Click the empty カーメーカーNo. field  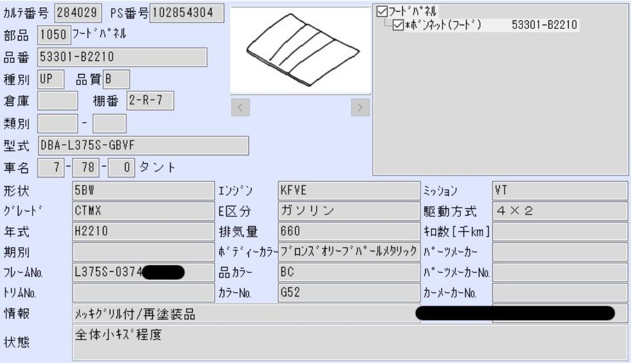(x=560, y=293)
